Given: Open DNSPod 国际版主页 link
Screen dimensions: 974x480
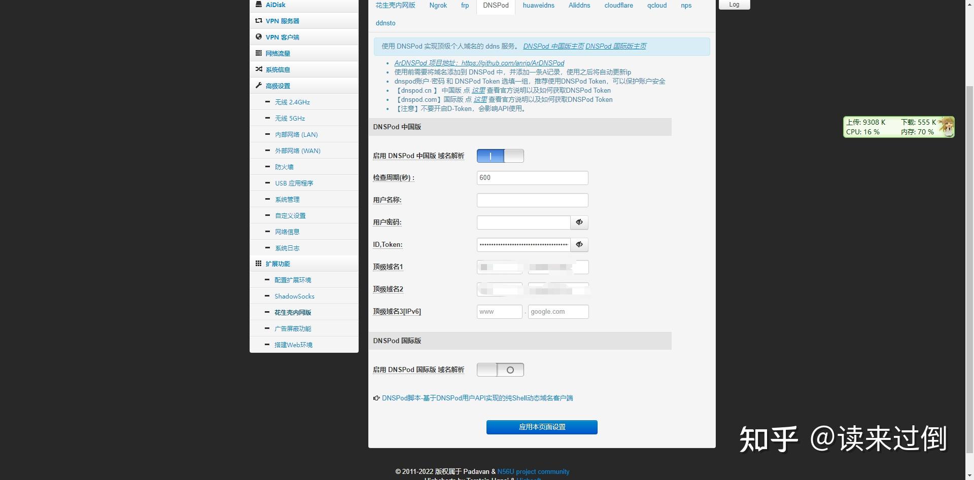Looking at the screenshot, I should (x=616, y=46).
